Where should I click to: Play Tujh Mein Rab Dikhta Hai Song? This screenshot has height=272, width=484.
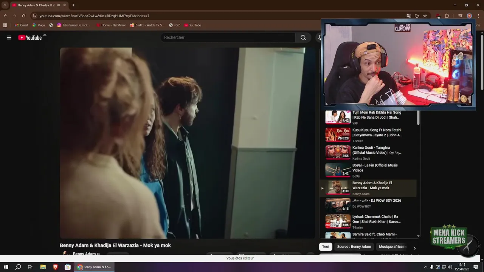point(368,117)
